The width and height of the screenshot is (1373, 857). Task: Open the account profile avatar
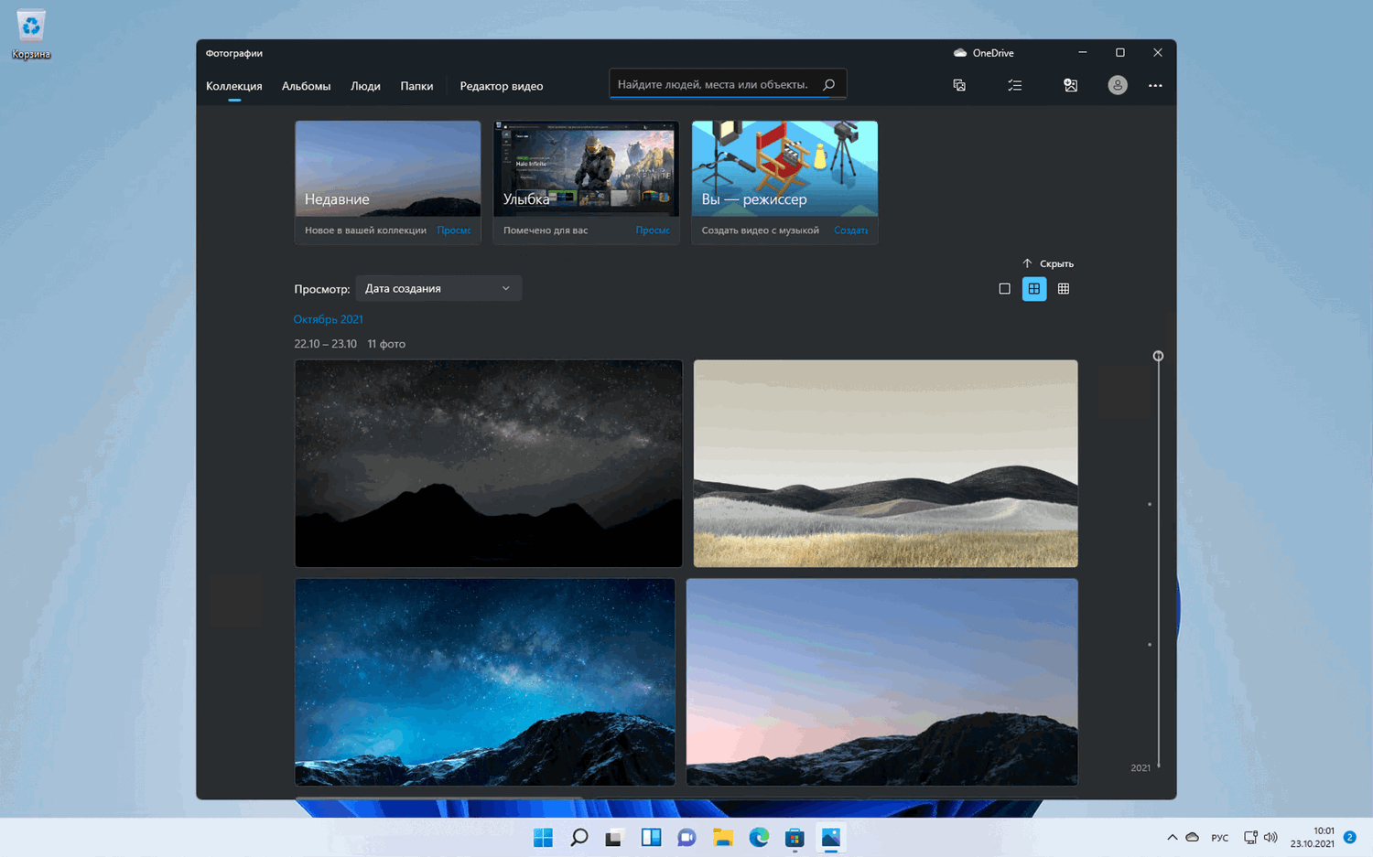click(1118, 85)
